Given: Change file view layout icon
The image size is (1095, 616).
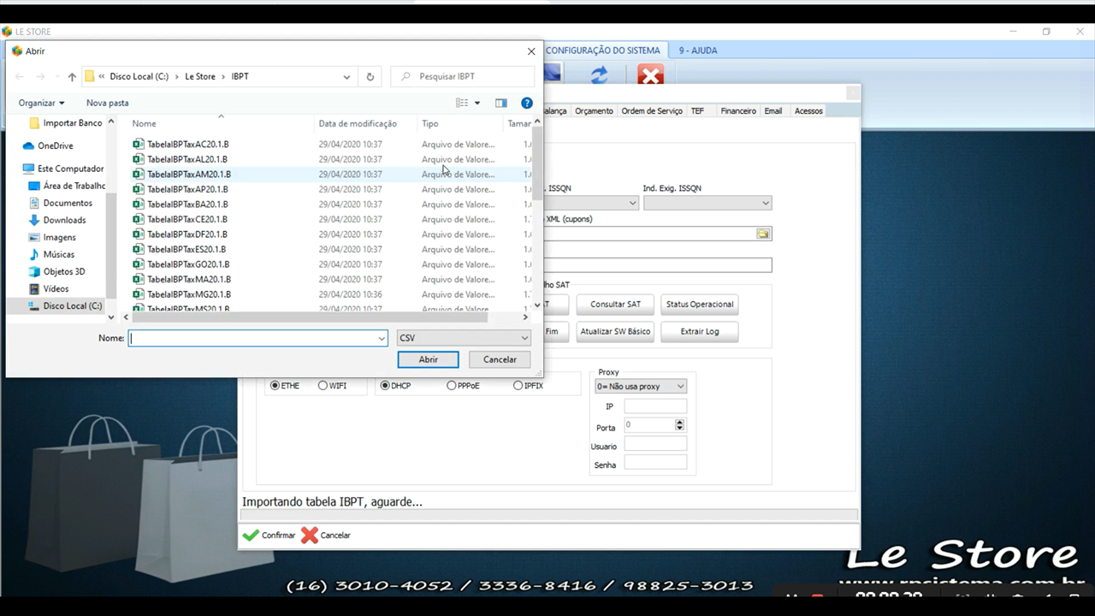Looking at the screenshot, I should click(462, 103).
